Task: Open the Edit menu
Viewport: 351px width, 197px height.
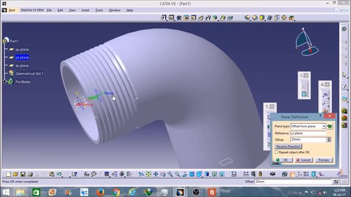Action: tap(60, 10)
